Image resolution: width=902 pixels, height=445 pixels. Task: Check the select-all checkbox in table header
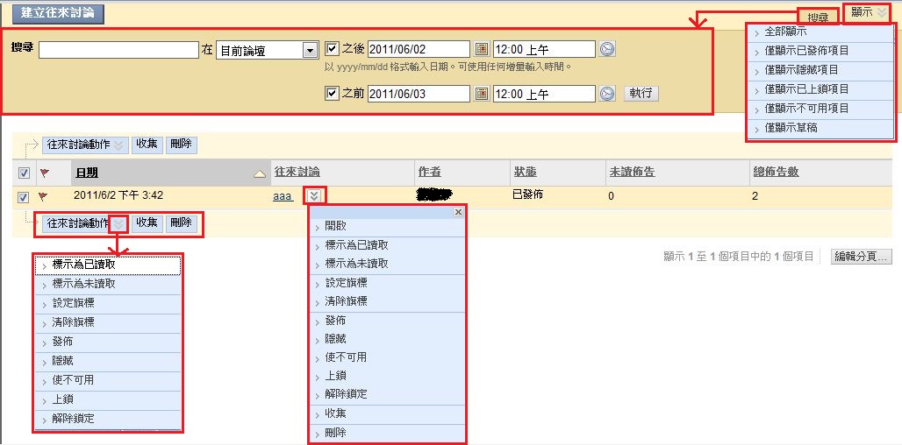[24, 173]
